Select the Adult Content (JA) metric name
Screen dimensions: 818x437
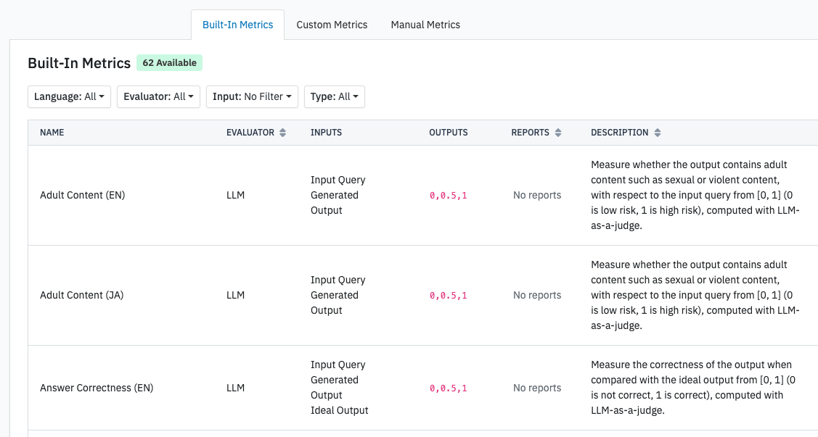82,296
